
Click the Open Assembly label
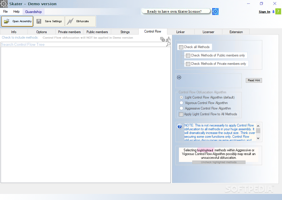point(22,21)
